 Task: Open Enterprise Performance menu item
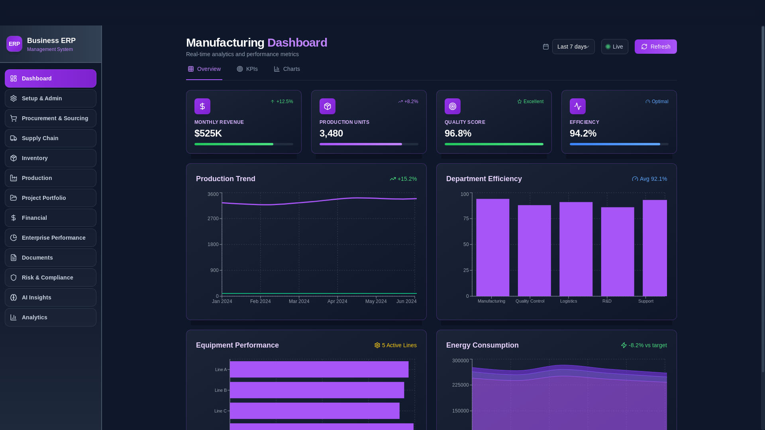tap(51, 238)
